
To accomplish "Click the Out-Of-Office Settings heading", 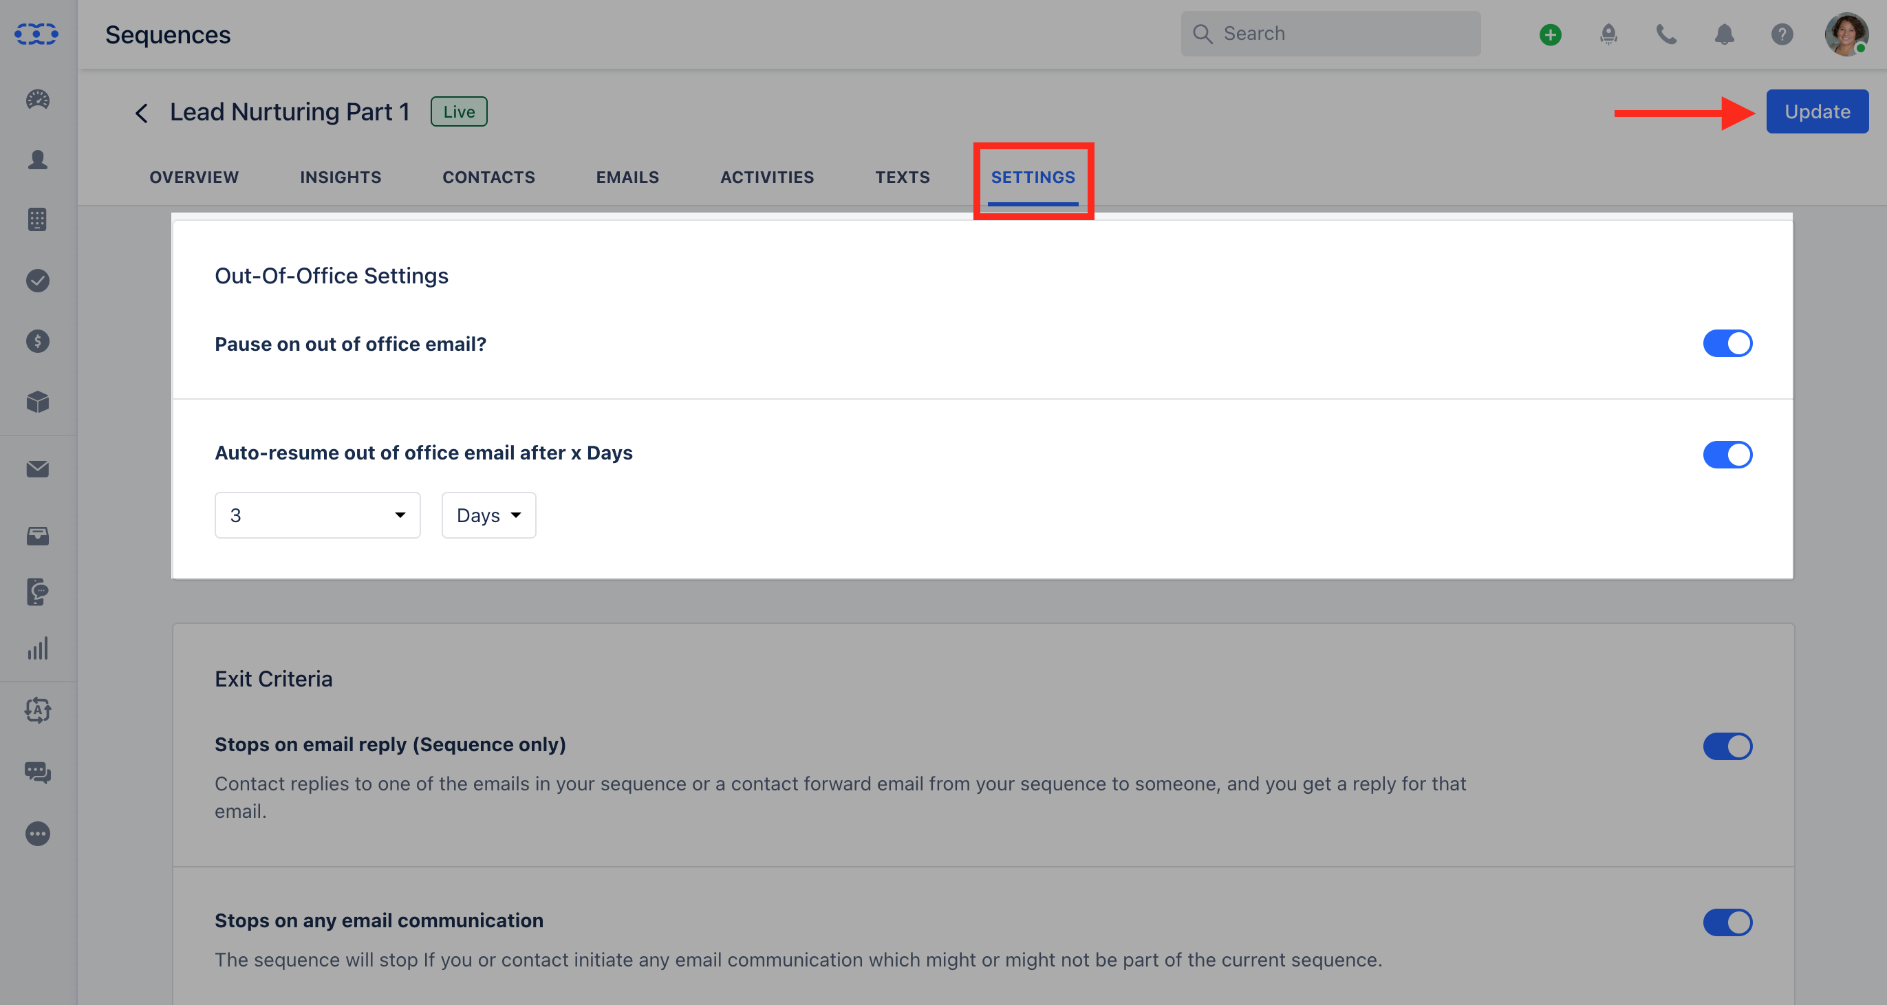I will pos(331,275).
